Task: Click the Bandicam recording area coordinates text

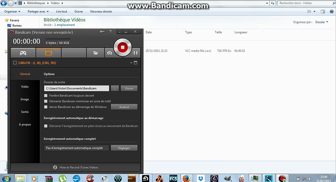Action: [x=37, y=63]
